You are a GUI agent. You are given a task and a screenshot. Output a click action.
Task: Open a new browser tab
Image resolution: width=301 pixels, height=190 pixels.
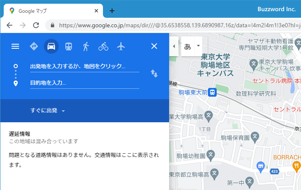pos(112,11)
